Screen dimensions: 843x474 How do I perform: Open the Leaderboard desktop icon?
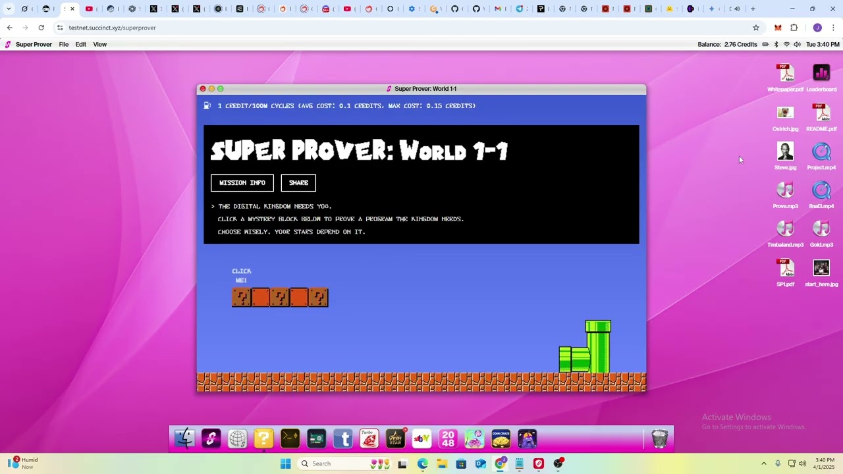[x=821, y=78]
